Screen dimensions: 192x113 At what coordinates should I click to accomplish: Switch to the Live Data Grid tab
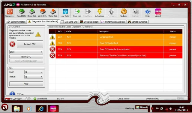[69, 22]
